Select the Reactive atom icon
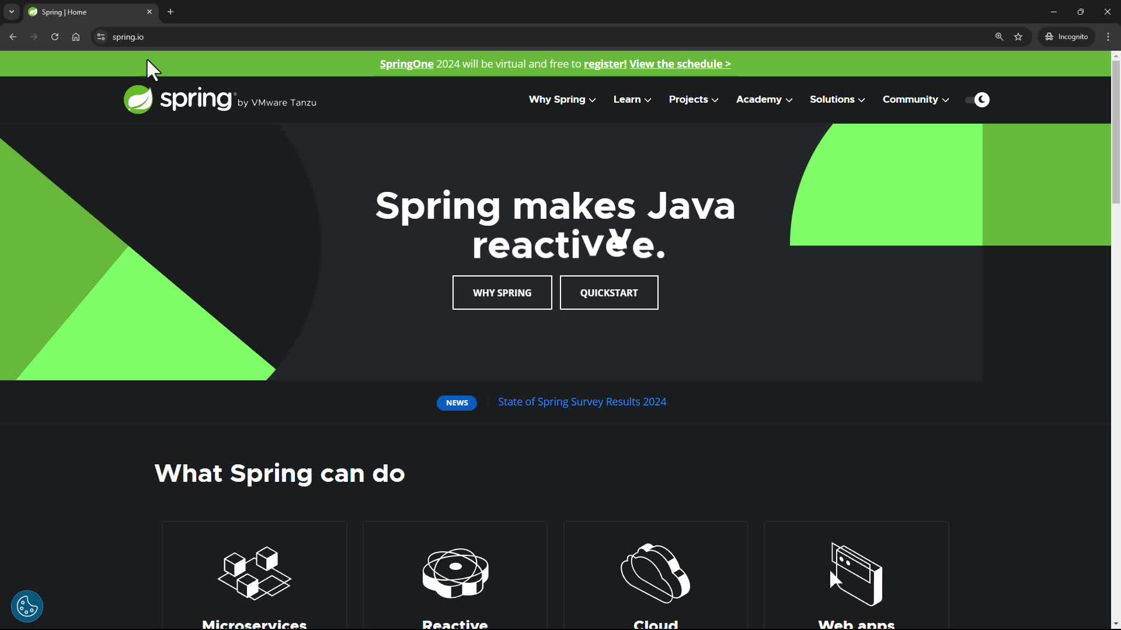 tap(455, 573)
